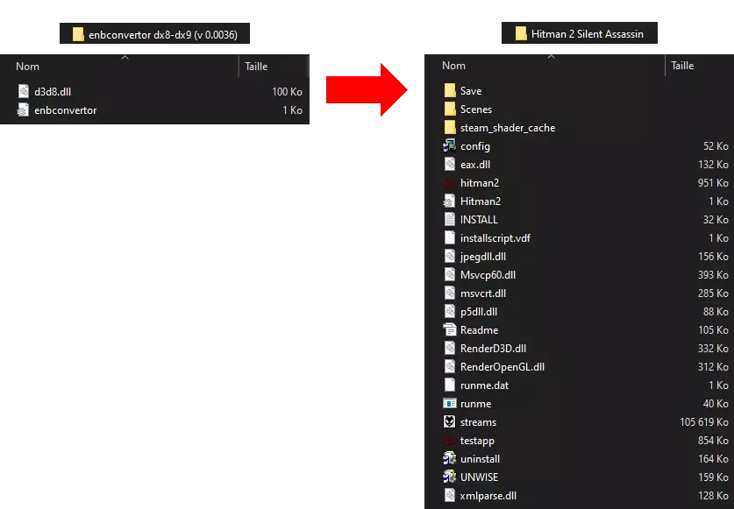Select the enbconvertor file name
The height and width of the screenshot is (509, 734).
(66, 110)
